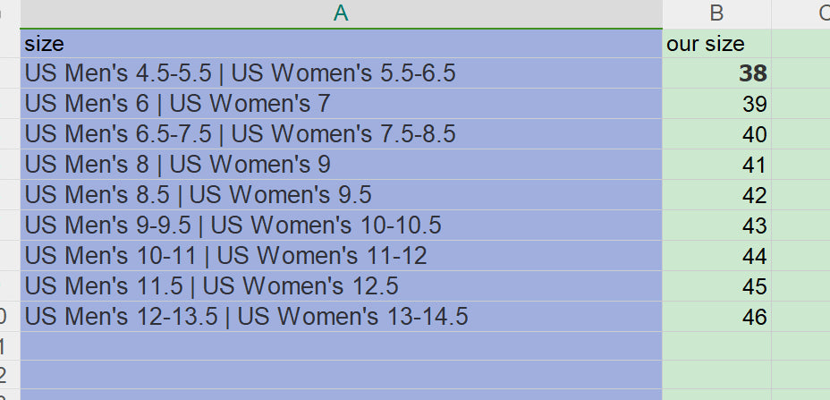Choose the cell with size 43
The image size is (830, 400).
(x=716, y=226)
